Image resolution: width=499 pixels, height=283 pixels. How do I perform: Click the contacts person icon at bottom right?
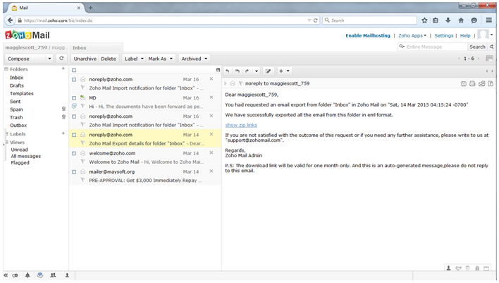click(x=448, y=268)
